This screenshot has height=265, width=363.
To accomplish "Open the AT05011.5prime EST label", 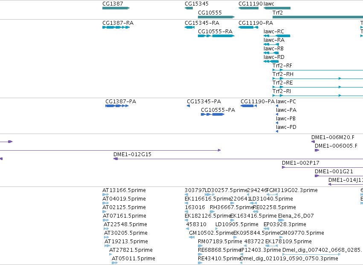I will point(134,259).
